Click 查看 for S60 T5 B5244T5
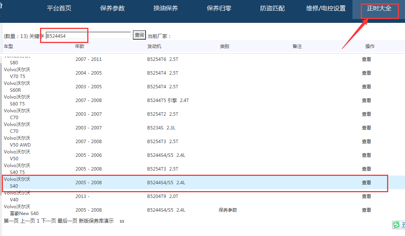 point(366,100)
